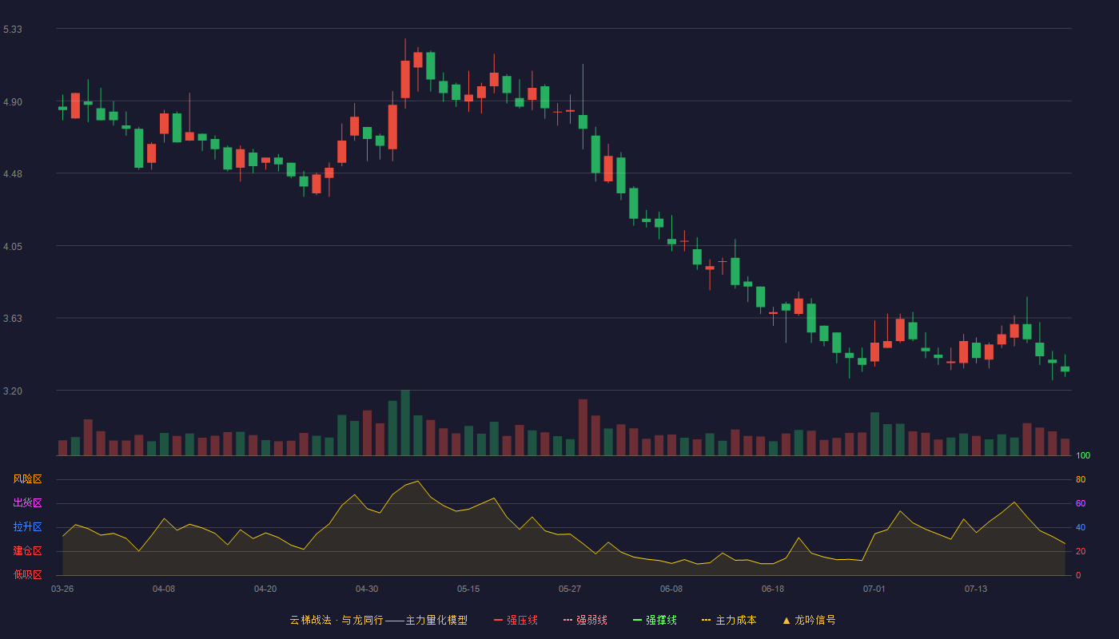Click the 07-01 date label
This screenshot has height=639, width=1119.
tap(874, 589)
